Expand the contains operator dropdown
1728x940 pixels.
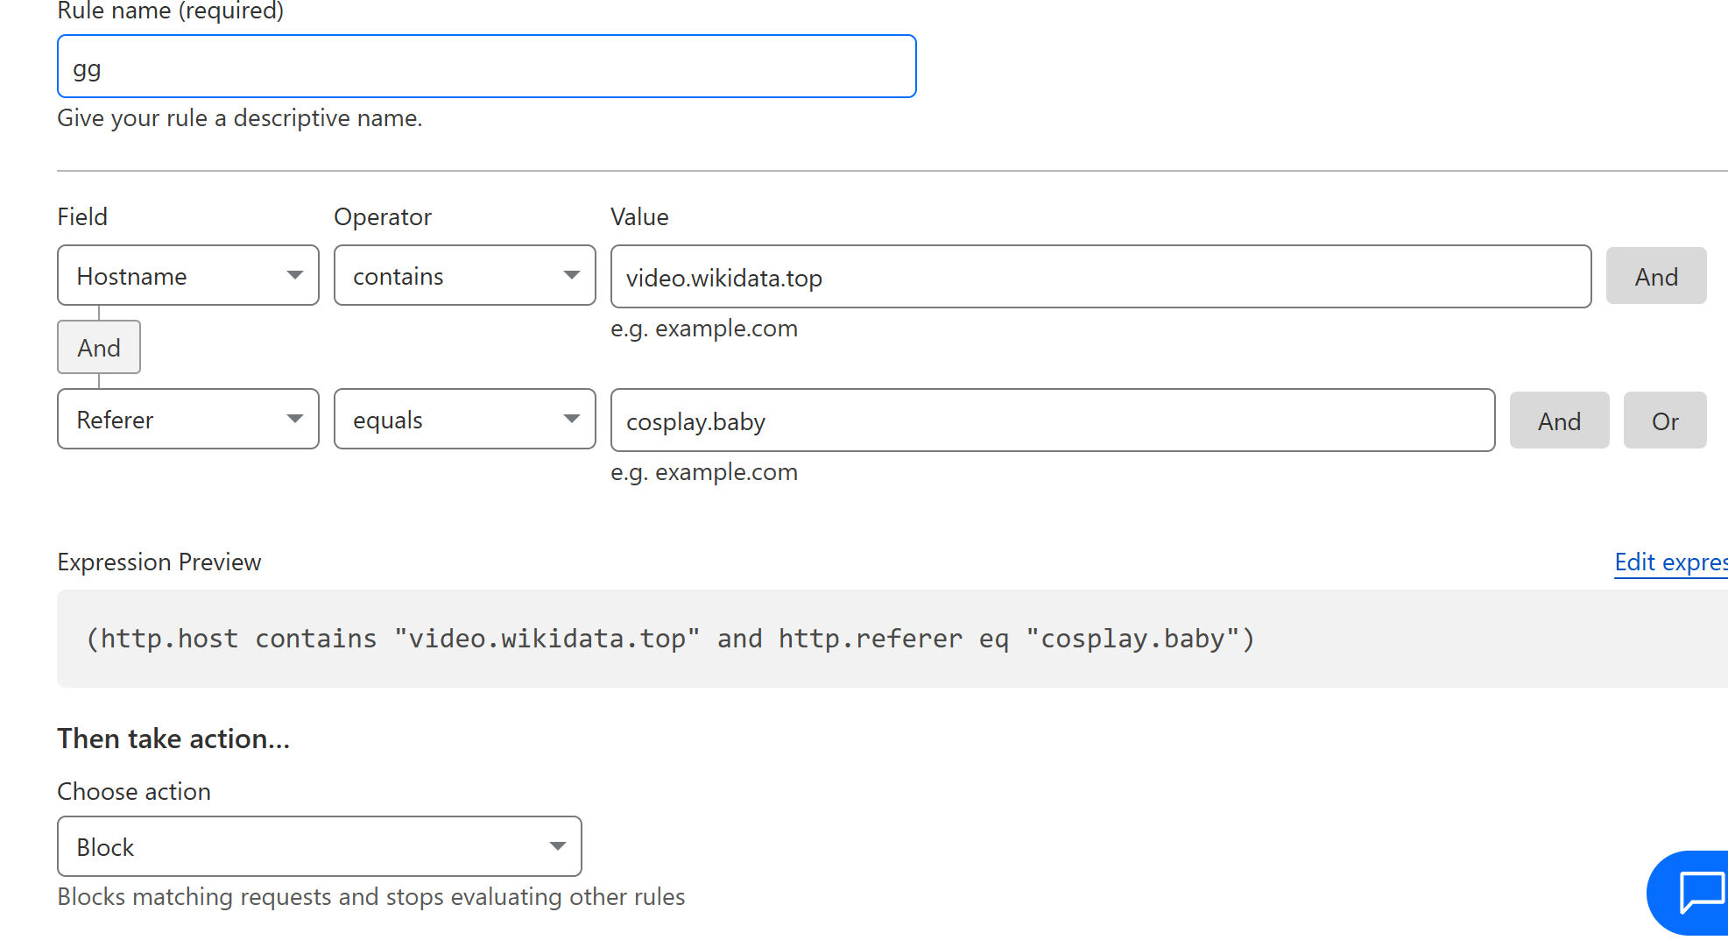(x=464, y=276)
